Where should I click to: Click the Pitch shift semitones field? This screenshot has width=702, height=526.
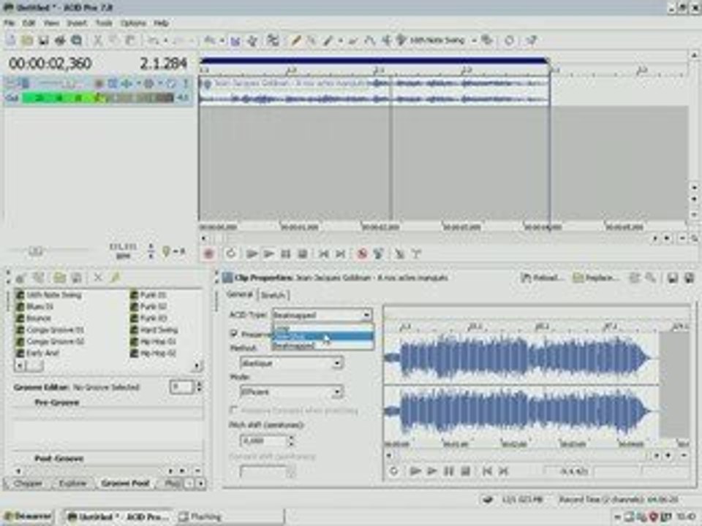point(264,441)
